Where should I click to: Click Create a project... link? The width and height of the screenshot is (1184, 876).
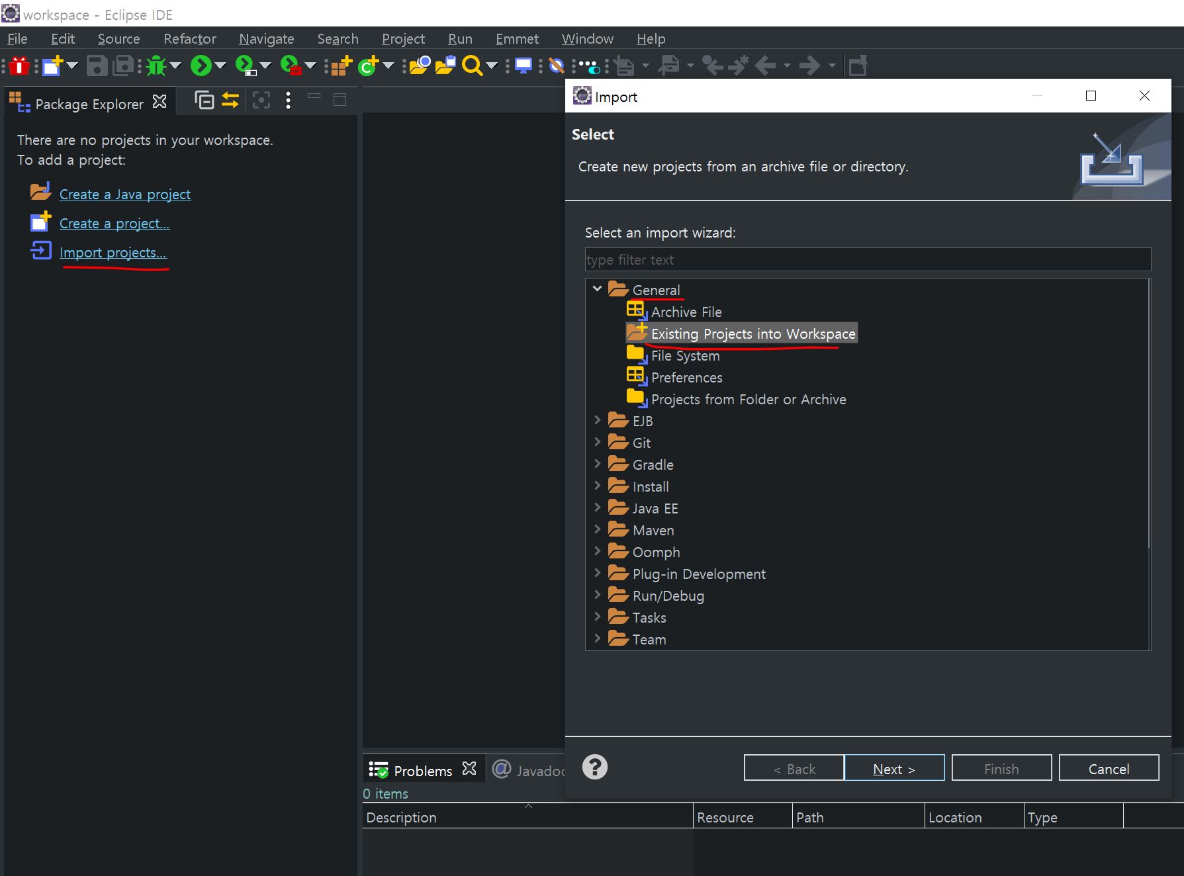(x=114, y=223)
